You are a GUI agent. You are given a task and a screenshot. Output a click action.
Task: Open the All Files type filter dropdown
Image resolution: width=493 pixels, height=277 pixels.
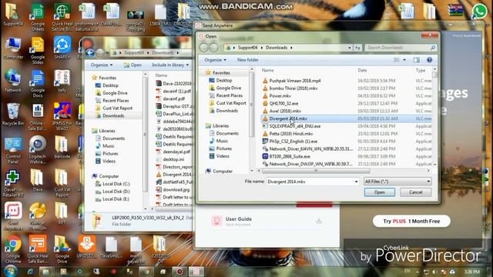(397, 182)
